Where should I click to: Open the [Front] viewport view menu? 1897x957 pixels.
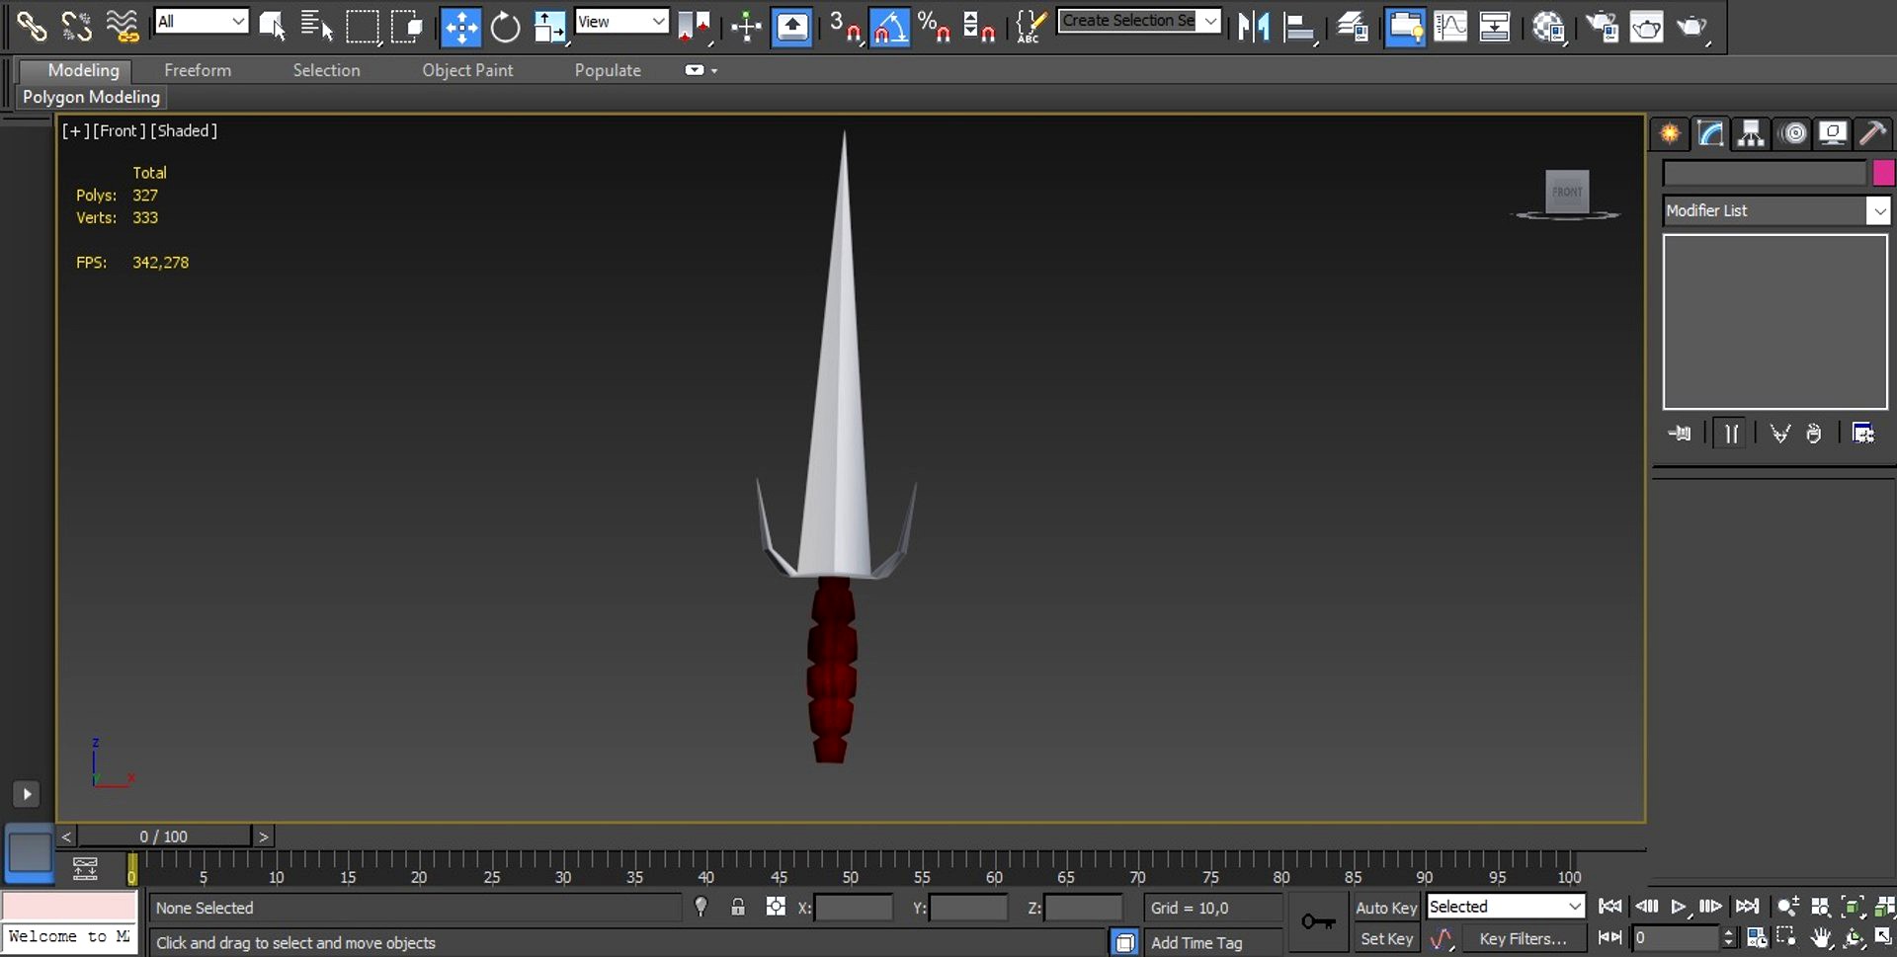(120, 130)
